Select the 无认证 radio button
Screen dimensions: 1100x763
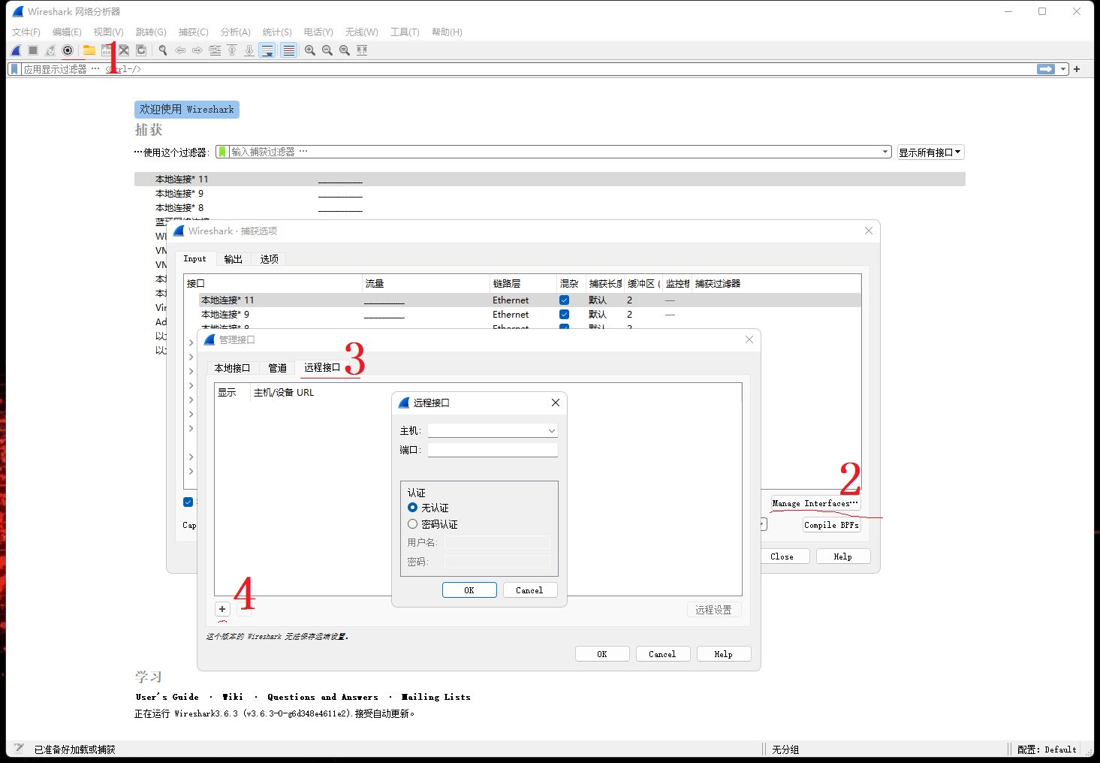(x=412, y=508)
